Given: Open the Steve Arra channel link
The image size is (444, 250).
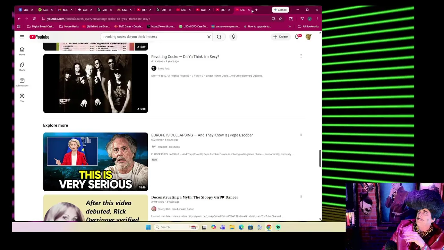Looking at the screenshot, I should [x=164, y=68].
